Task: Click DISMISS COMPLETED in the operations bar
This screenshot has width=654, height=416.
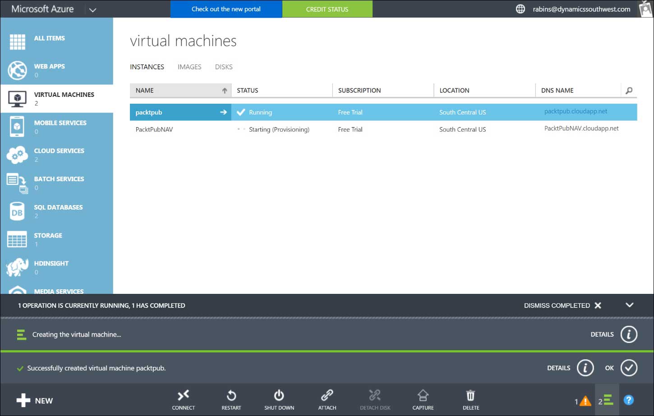Action: 557,305
